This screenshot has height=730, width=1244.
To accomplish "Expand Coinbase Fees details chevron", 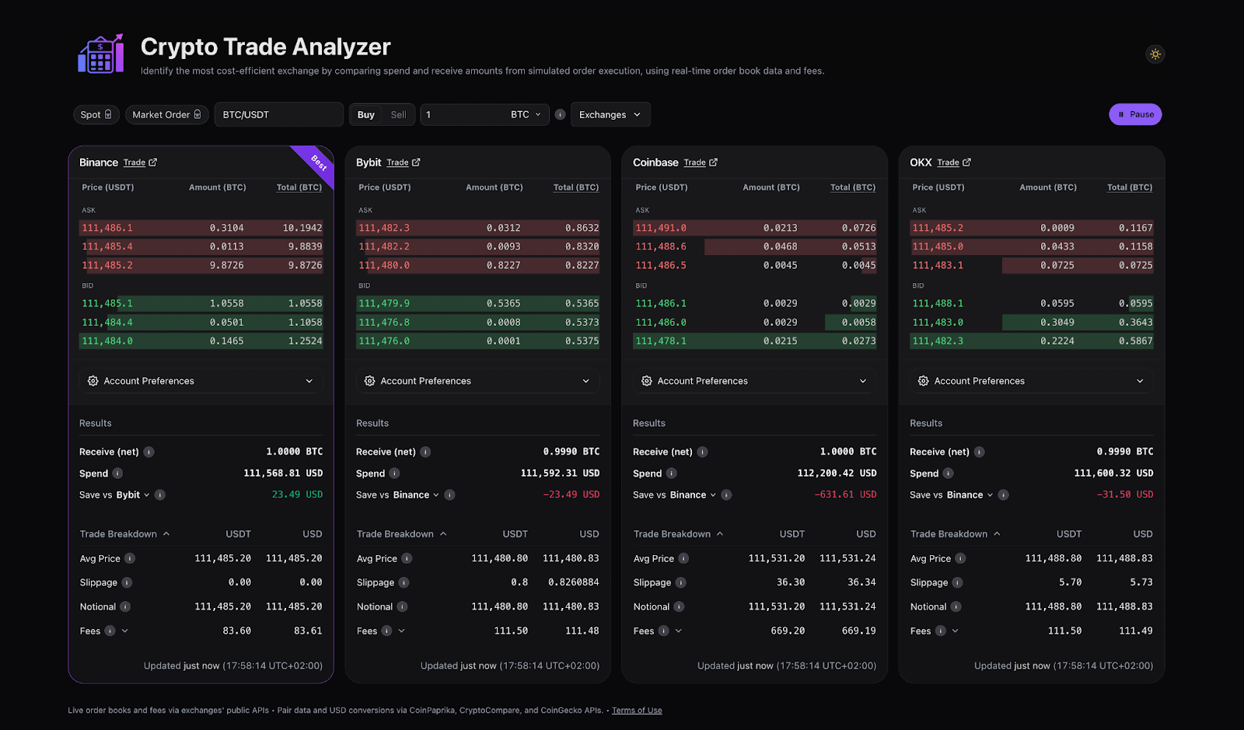I will coord(679,630).
